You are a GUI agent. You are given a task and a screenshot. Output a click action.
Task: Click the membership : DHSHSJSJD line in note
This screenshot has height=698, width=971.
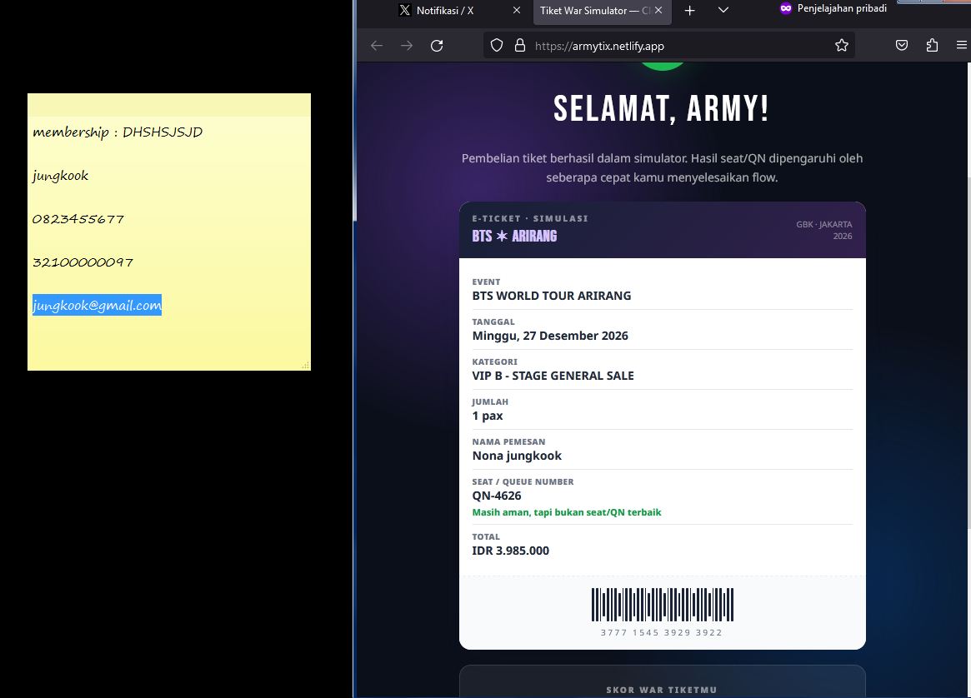(x=118, y=132)
